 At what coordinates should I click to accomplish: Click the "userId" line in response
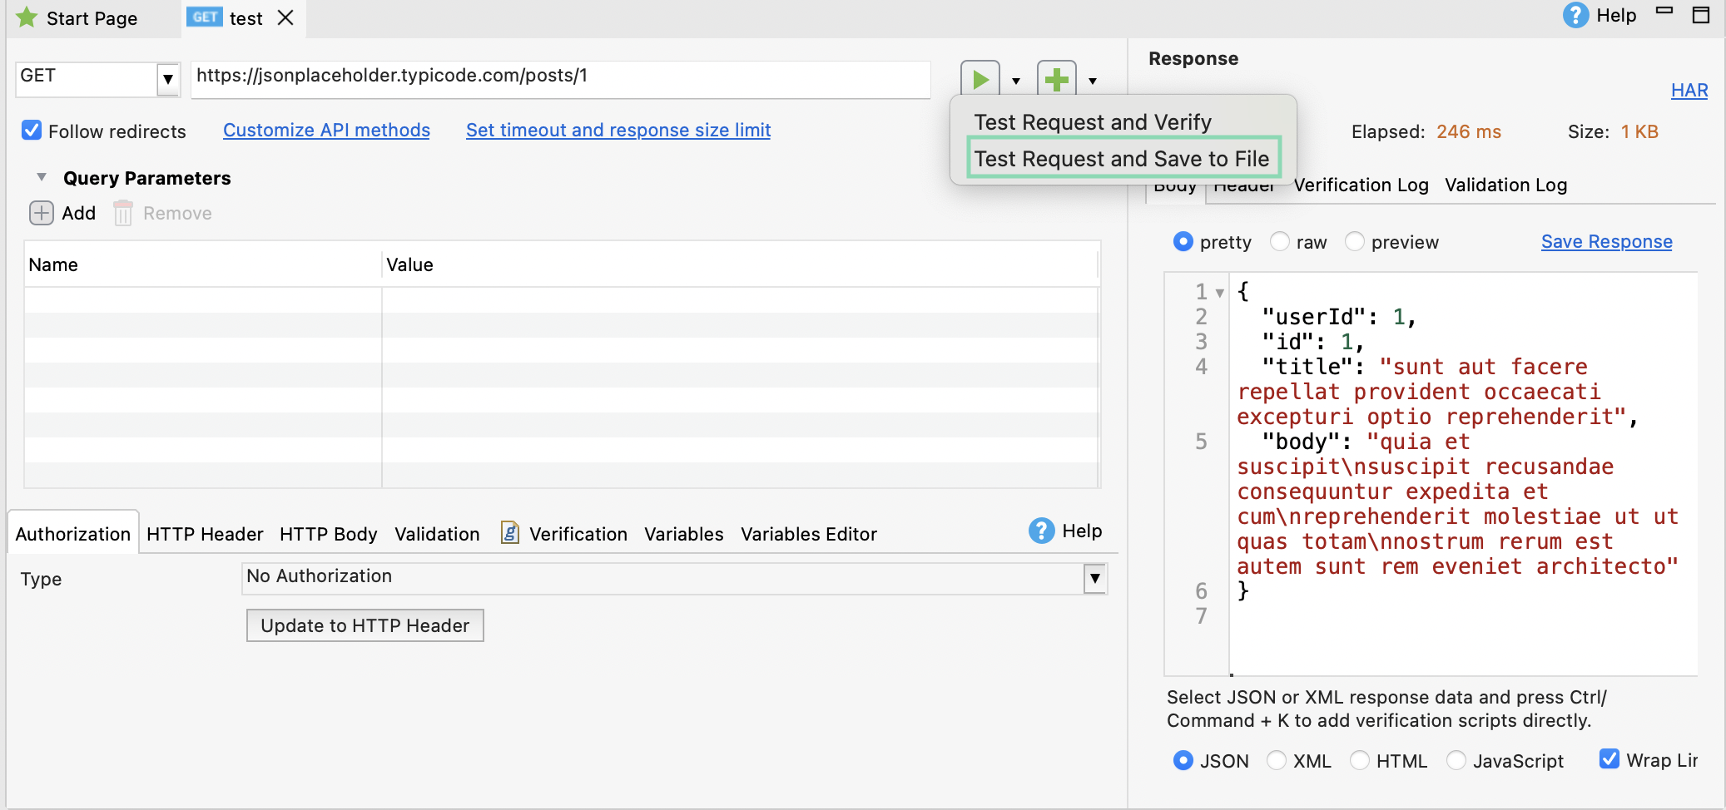click(x=1338, y=317)
